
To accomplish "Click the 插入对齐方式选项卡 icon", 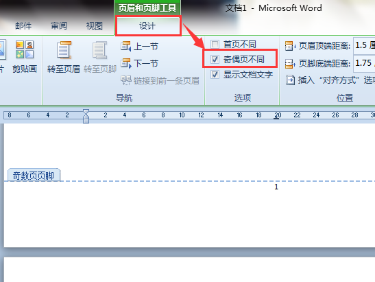I will (290, 80).
